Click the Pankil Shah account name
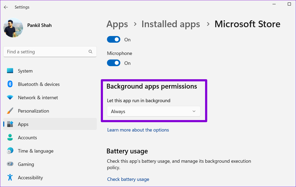Screen dimensions: 296x187 [x=40, y=25]
